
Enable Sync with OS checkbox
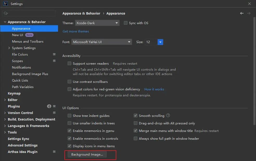(126, 23)
